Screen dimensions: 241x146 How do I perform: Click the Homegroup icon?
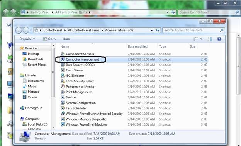tap(22, 108)
